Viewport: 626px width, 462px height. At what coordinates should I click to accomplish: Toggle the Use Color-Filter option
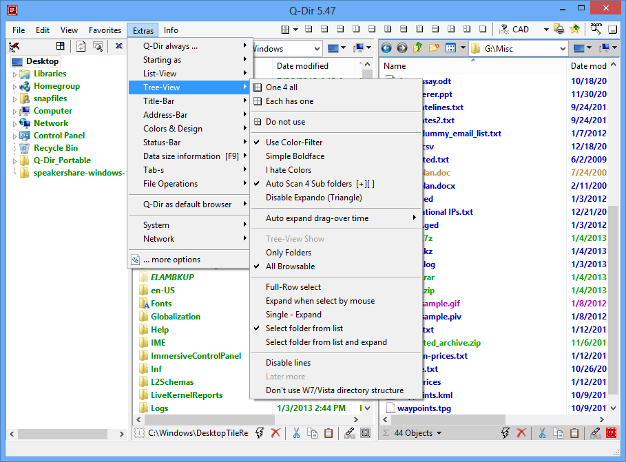(x=294, y=143)
